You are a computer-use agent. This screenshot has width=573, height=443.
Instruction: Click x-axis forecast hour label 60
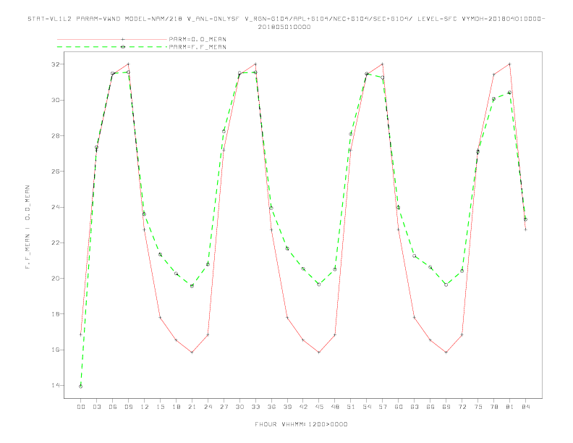pos(399,407)
